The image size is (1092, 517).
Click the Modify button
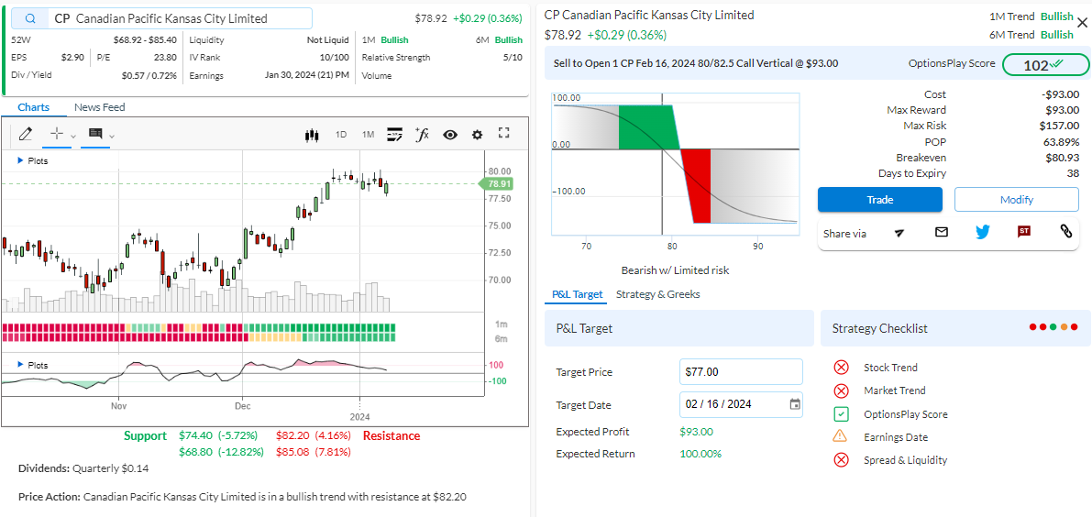[1016, 200]
